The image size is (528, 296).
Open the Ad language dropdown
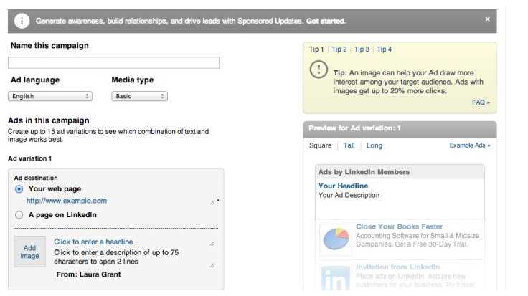click(50, 96)
